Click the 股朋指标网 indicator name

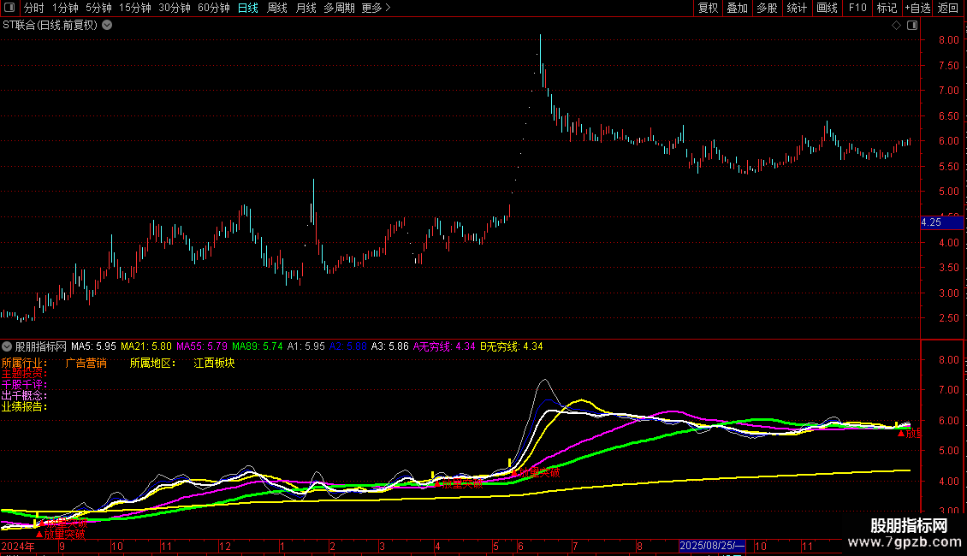coord(41,346)
